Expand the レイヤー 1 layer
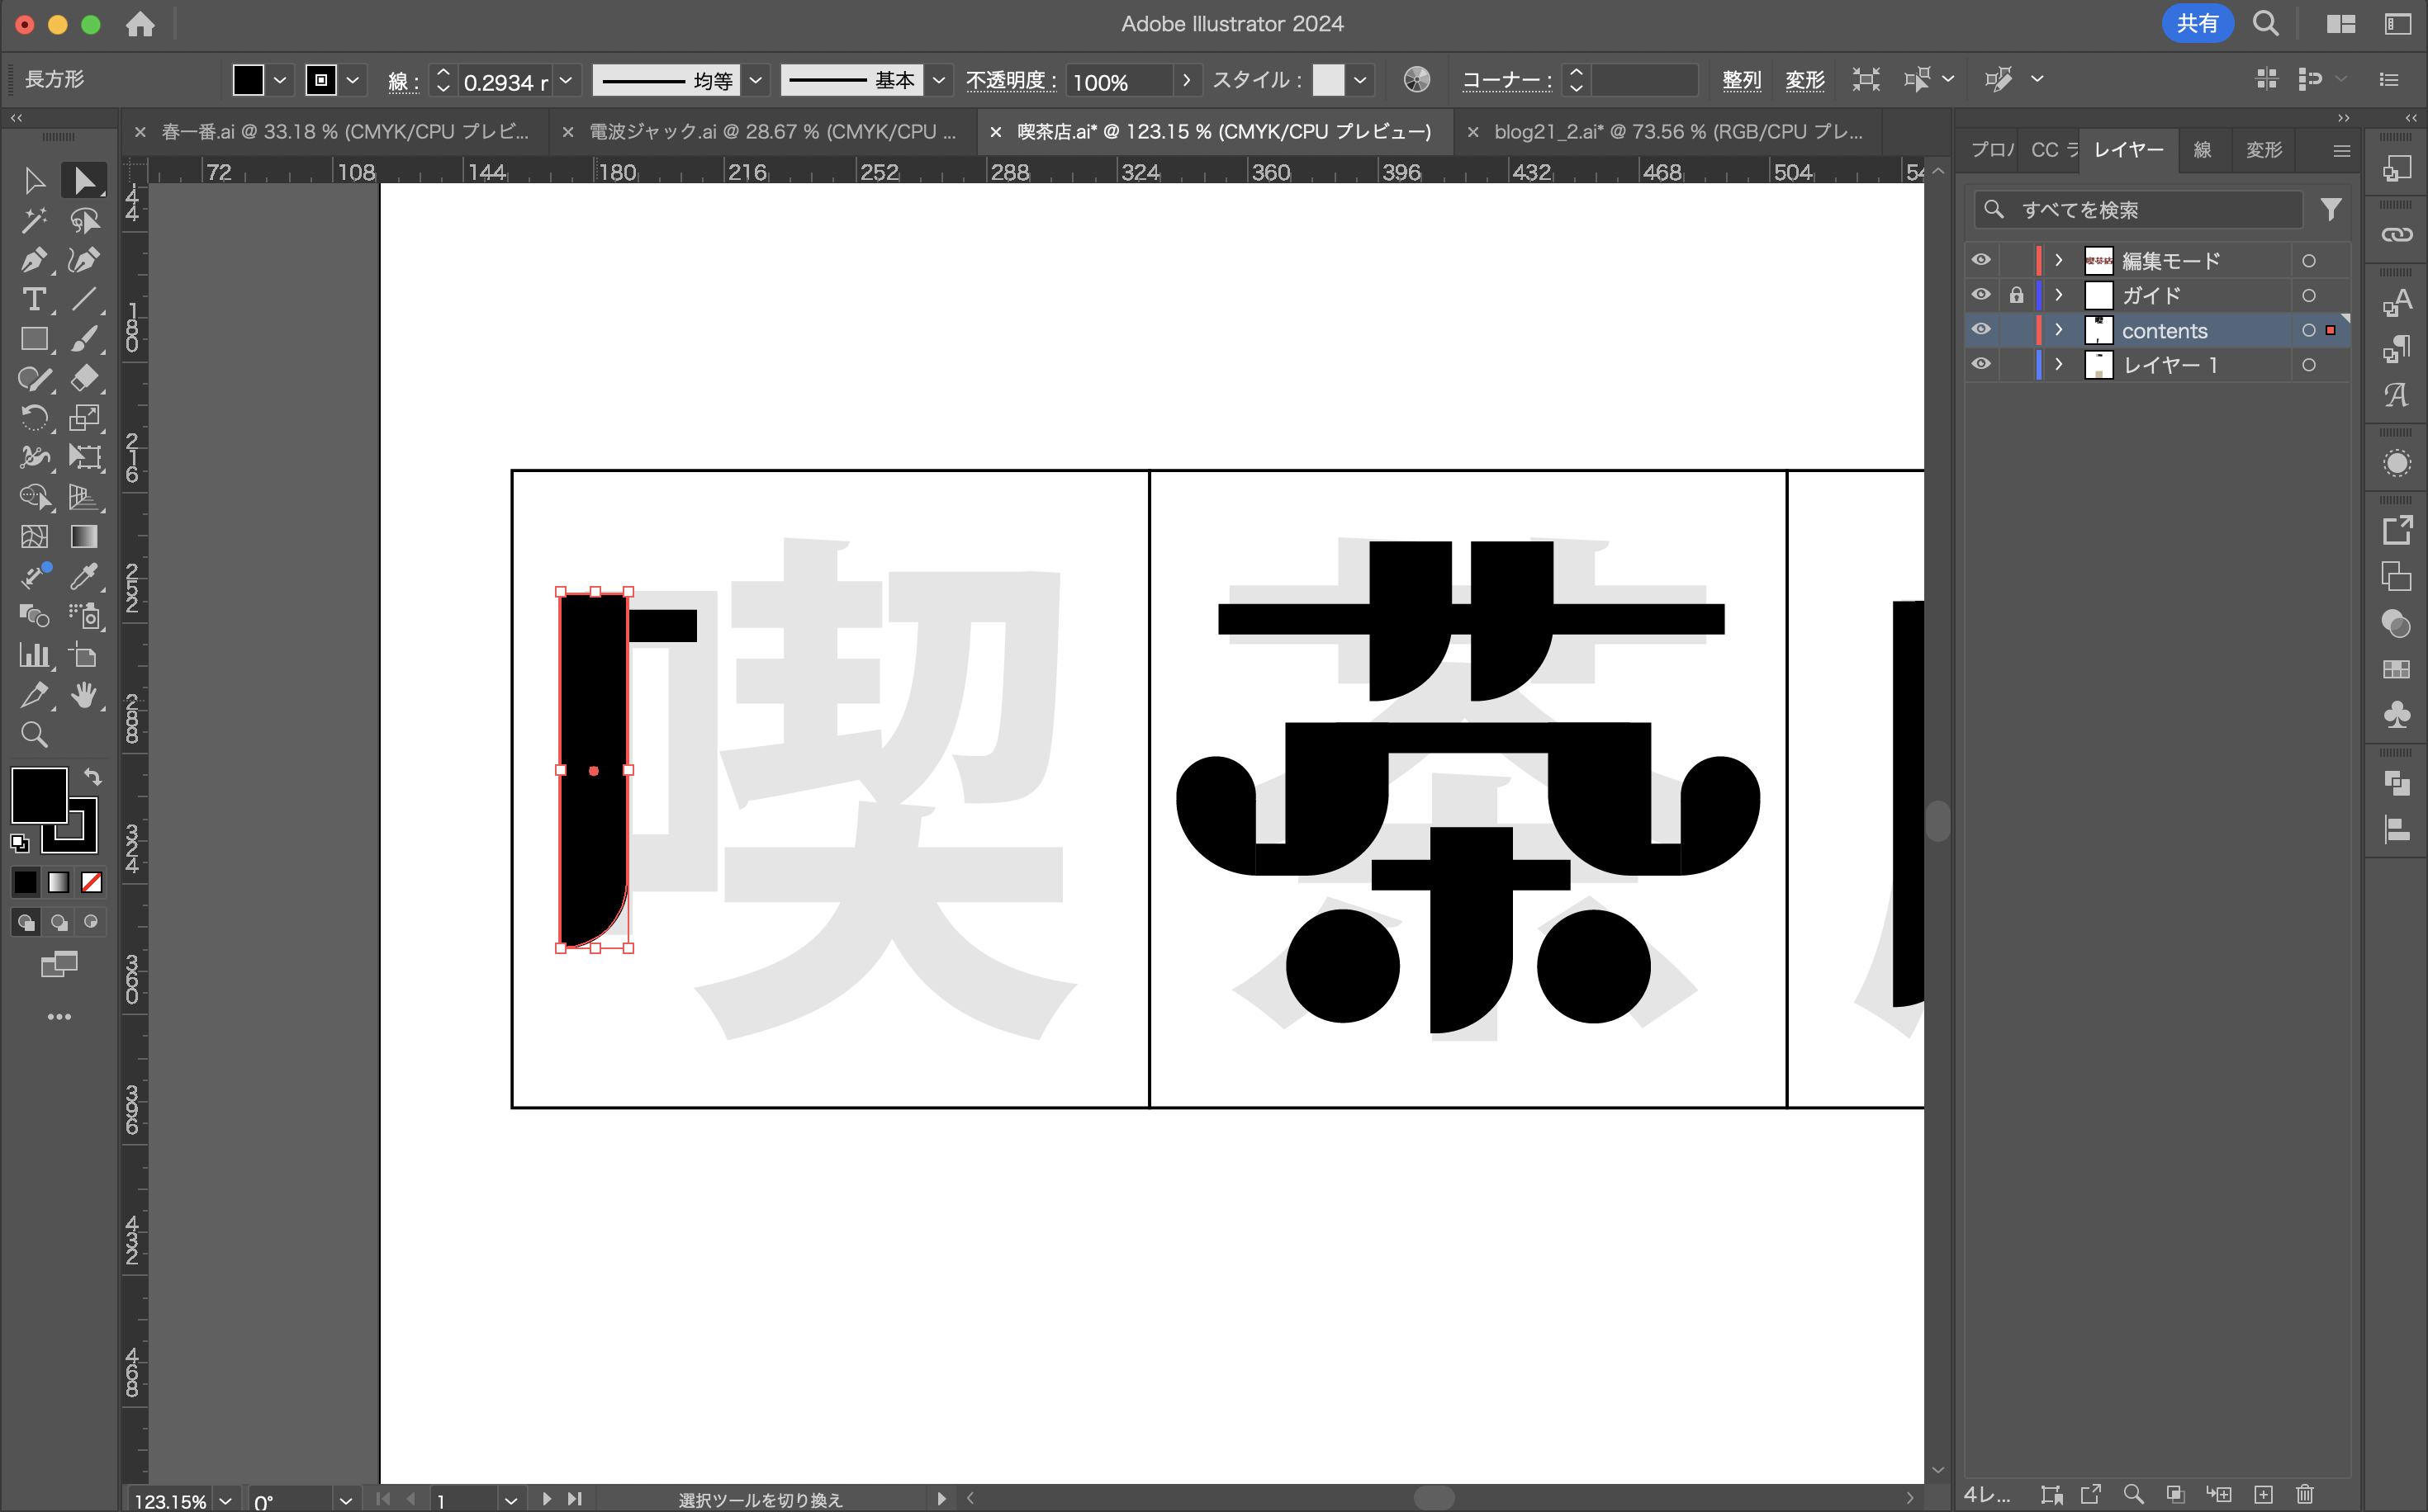The height and width of the screenshot is (1512, 2428). pos(2058,365)
